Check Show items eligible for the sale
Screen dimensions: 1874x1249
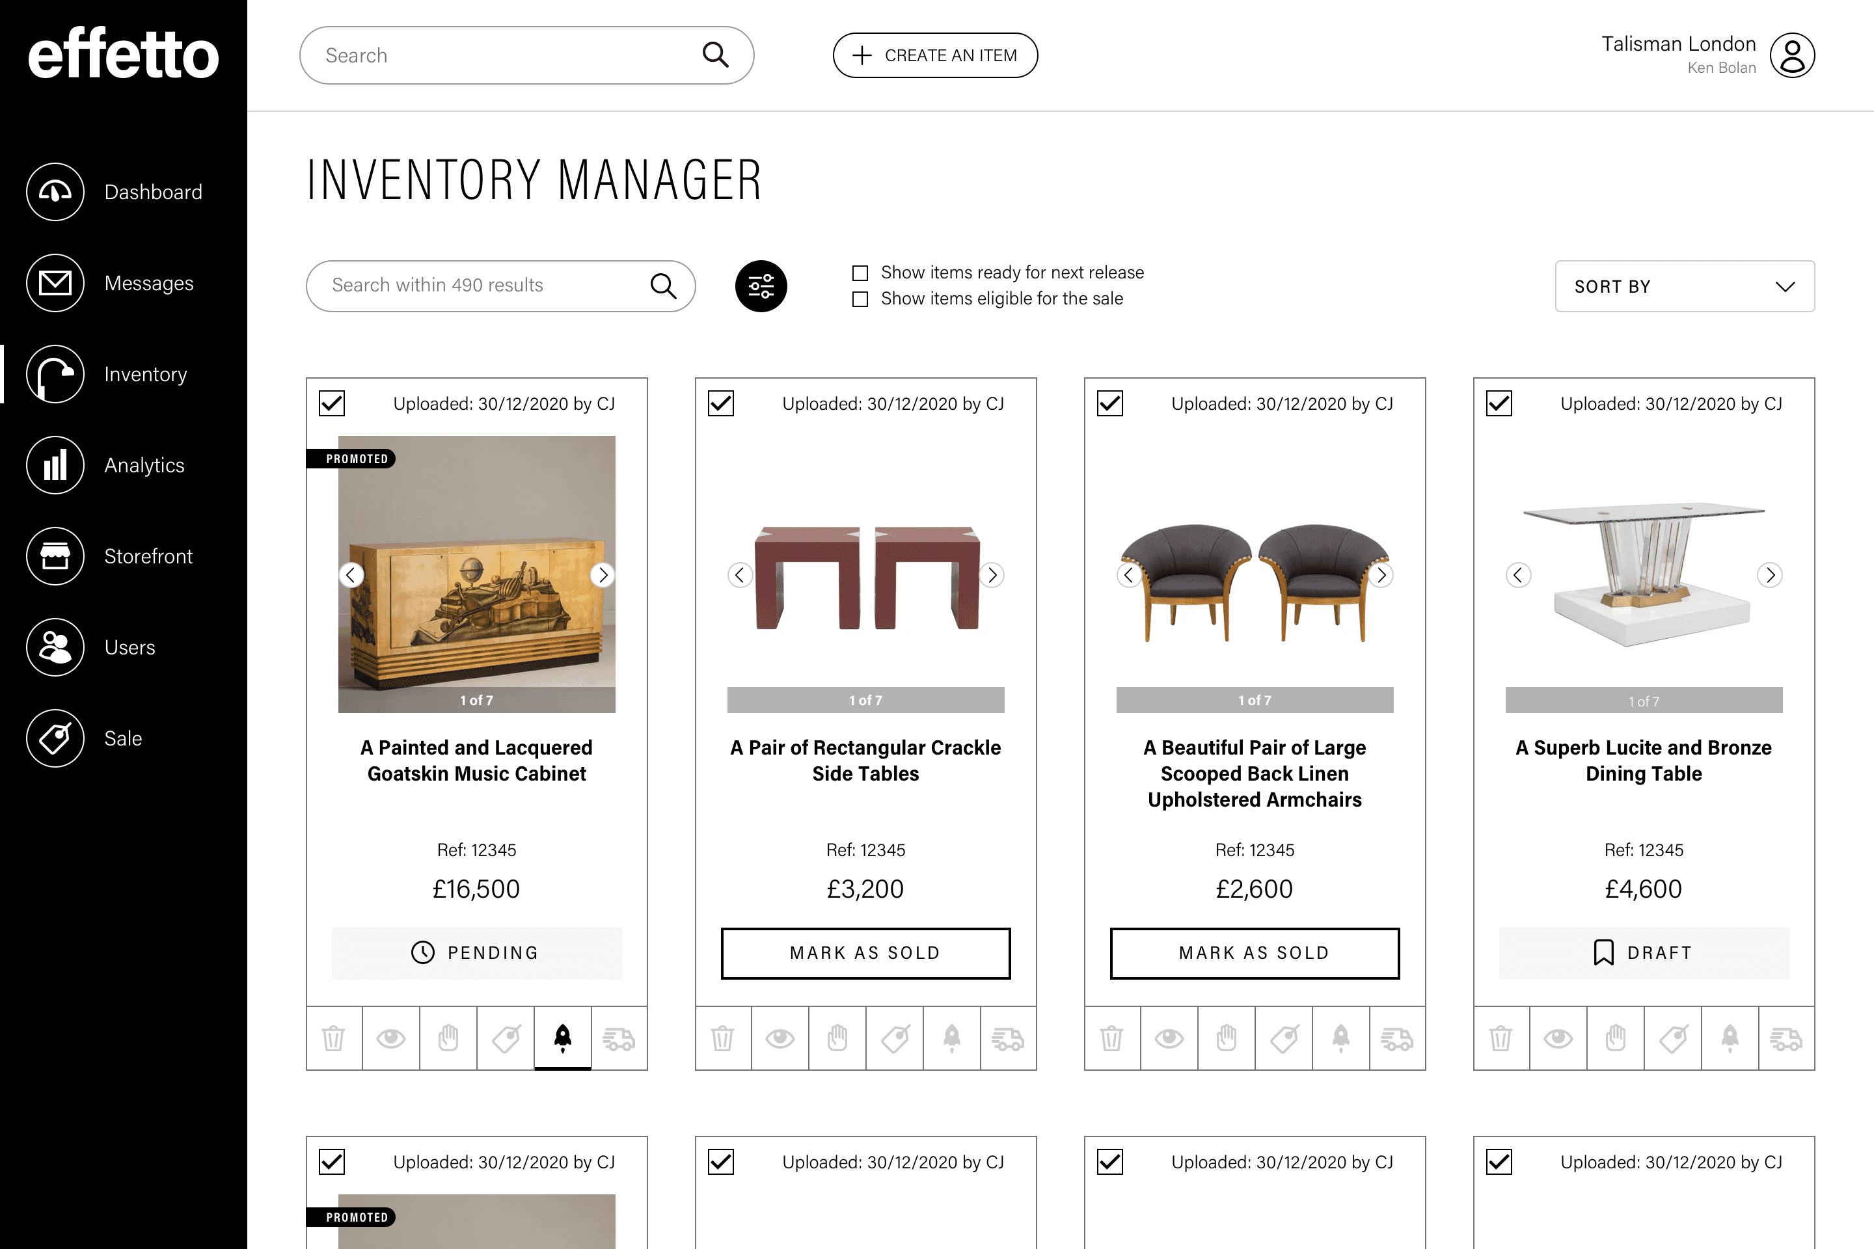pyautogui.click(x=860, y=299)
